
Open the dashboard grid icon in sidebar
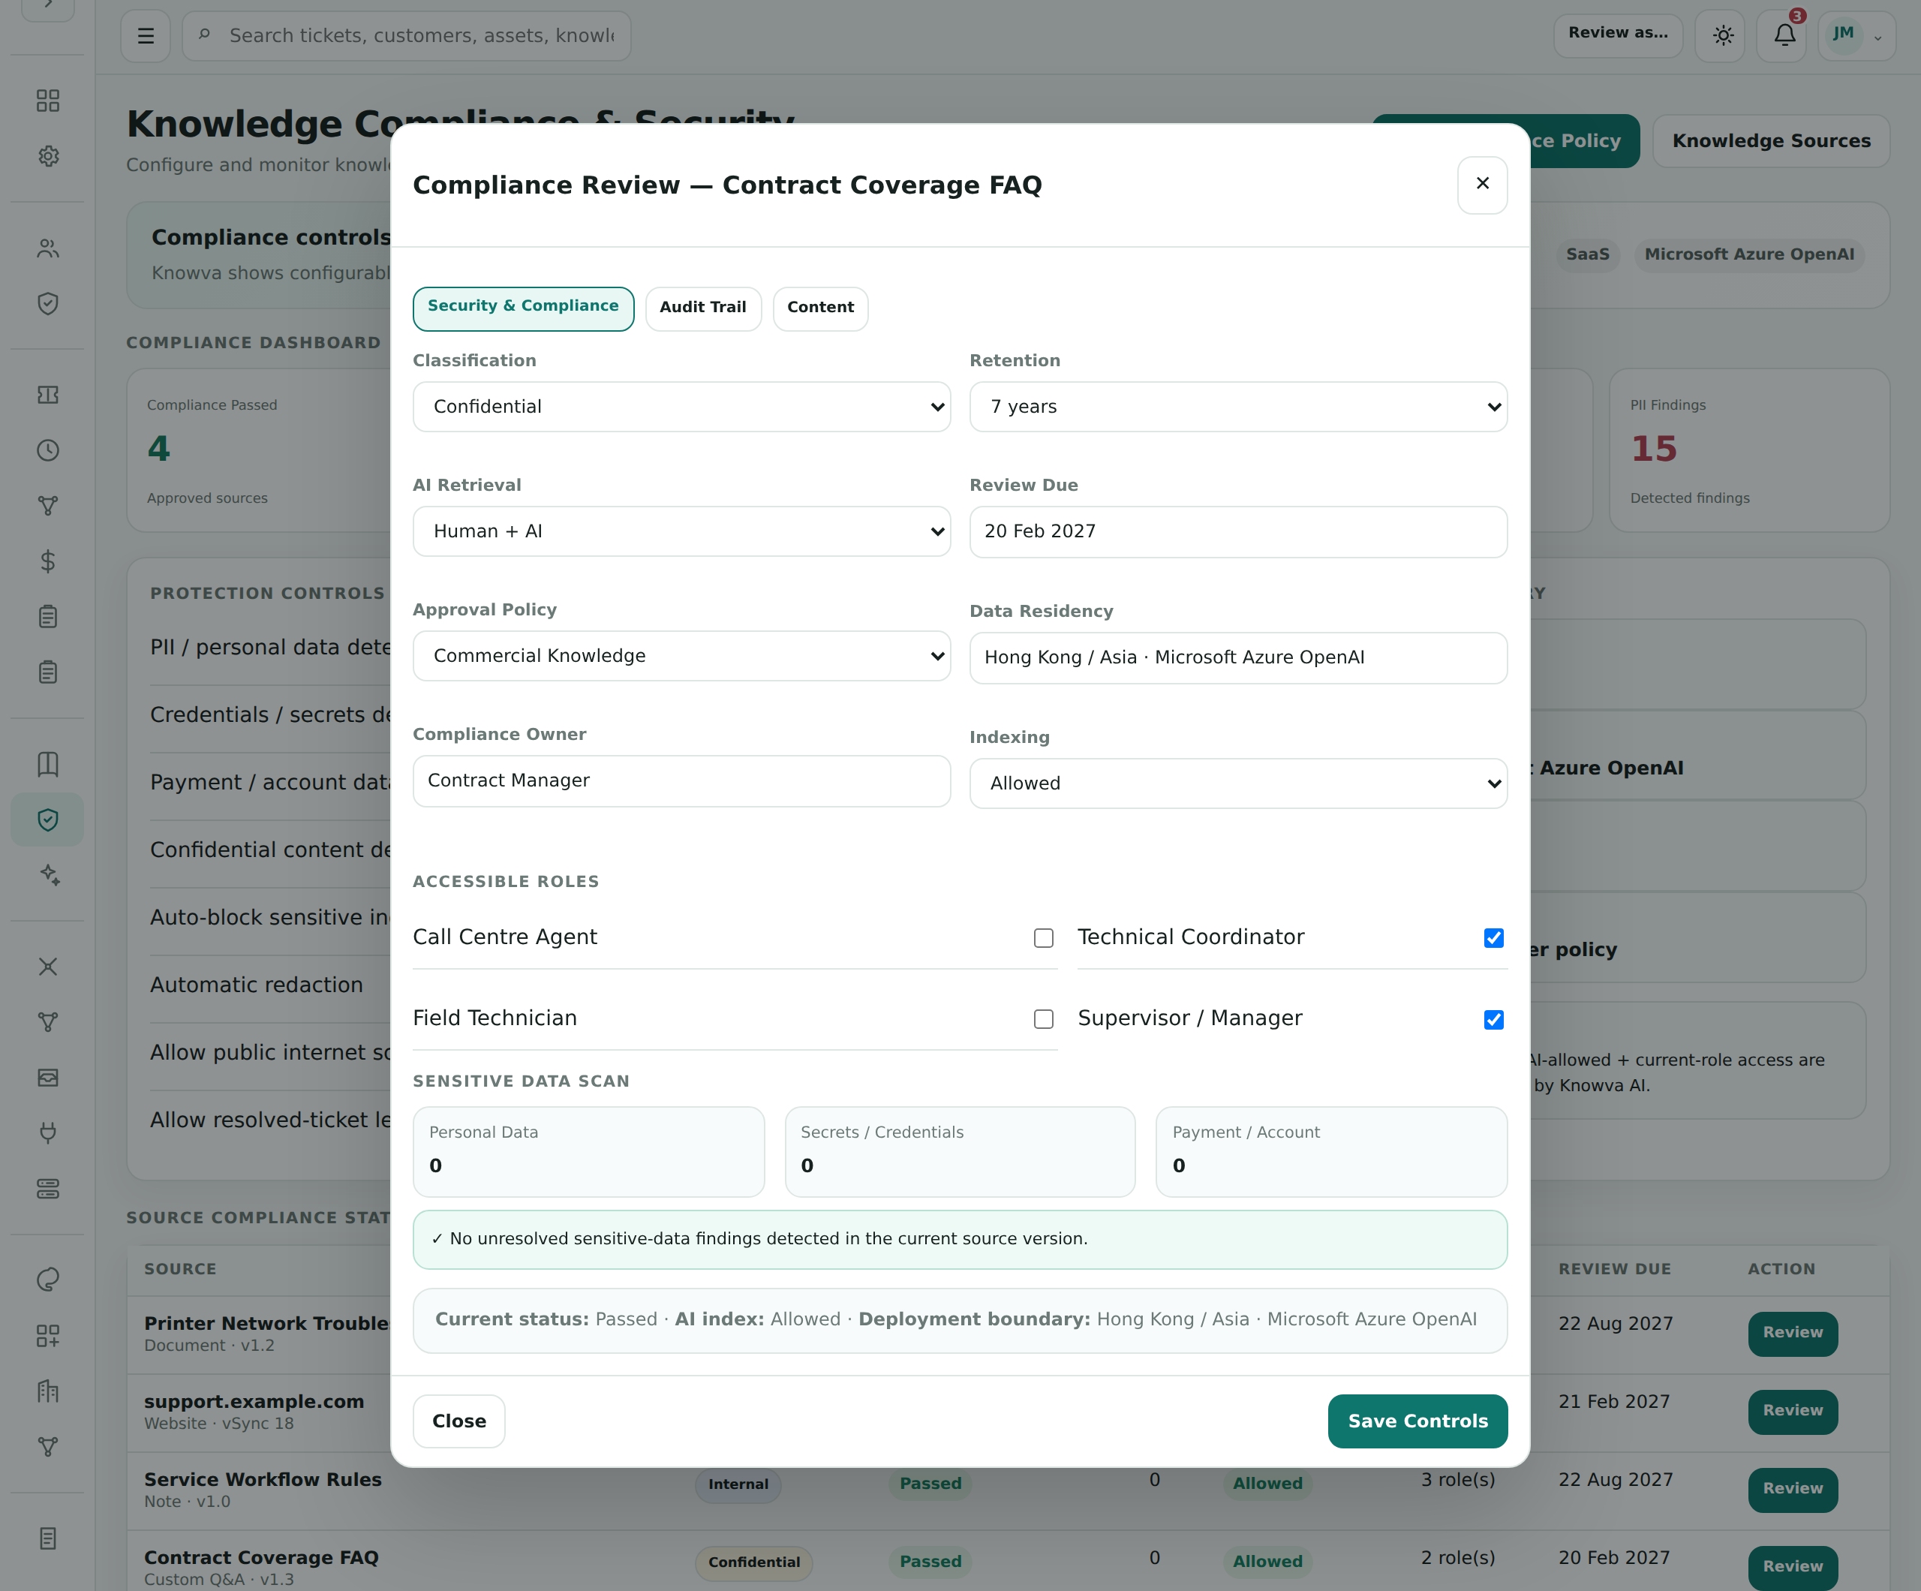(47, 101)
